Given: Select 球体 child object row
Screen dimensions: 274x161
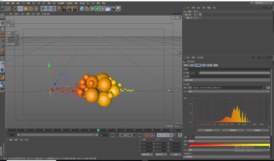Looking at the screenshot, I should point(191,18).
